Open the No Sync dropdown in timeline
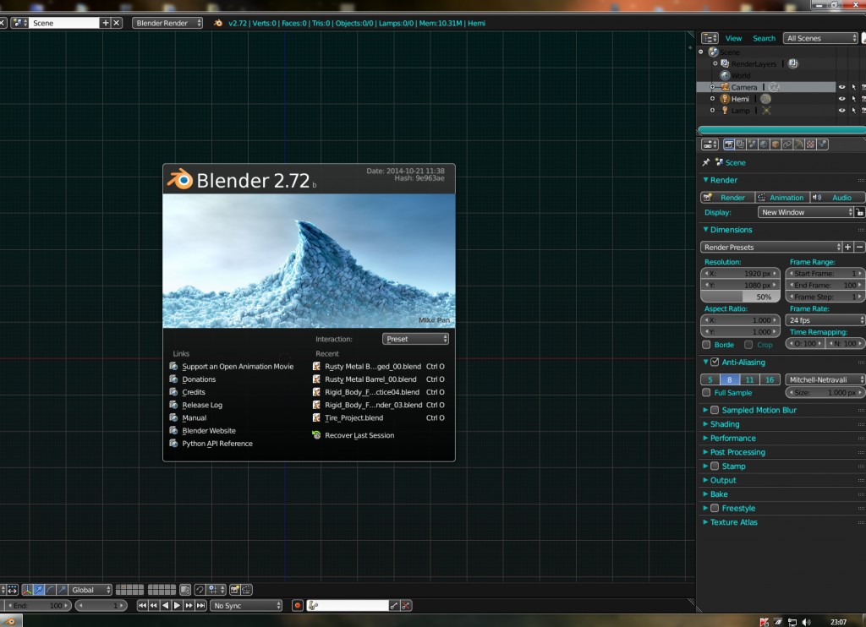Image resolution: width=866 pixels, height=627 pixels. [245, 605]
